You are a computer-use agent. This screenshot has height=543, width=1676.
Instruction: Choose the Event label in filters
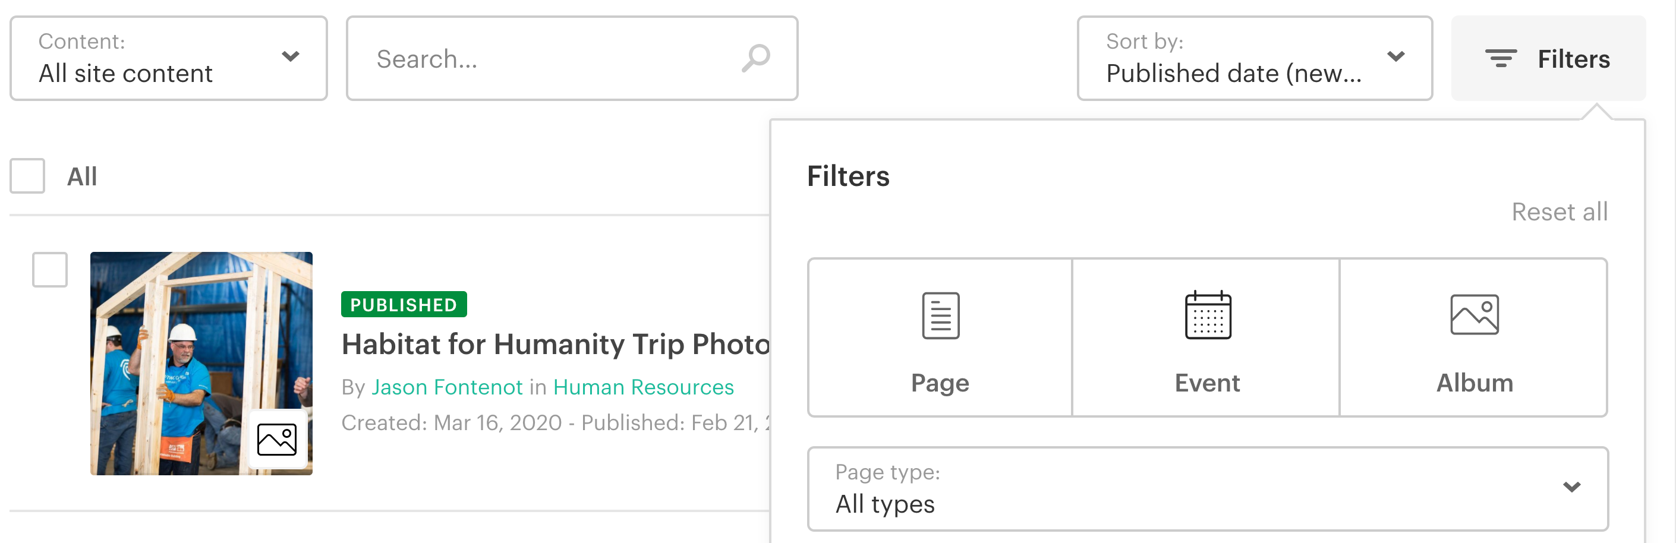tap(1207, 383)
